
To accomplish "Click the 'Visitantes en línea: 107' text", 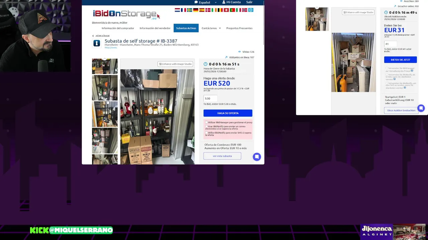I will click(241, 57).
